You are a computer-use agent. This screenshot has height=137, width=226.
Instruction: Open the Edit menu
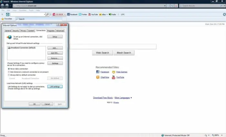[x=8, y=10]
